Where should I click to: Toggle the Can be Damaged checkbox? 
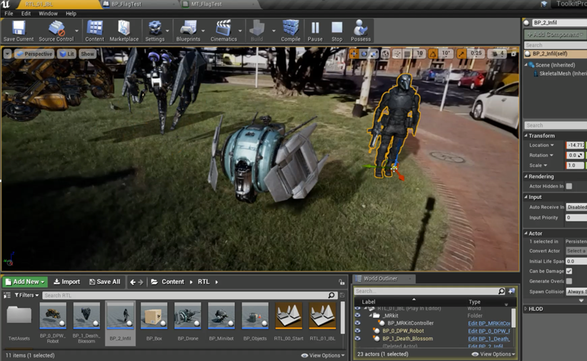pos(569,271)
